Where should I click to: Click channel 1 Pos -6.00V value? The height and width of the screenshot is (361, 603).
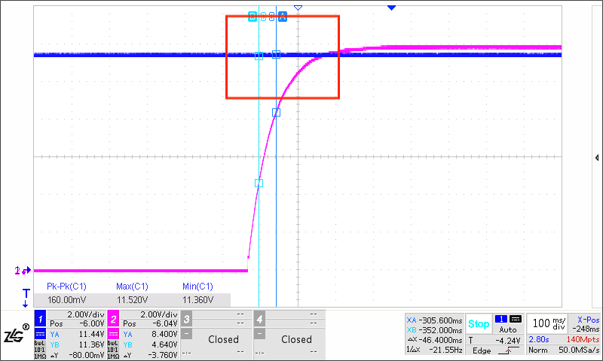(77, 324)
